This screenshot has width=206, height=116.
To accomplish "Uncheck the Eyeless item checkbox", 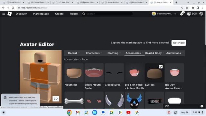I will point(161,67).
